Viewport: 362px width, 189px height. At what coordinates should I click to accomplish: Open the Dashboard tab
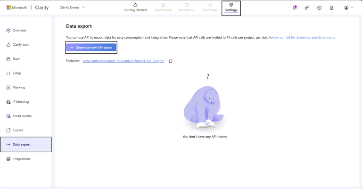coord(163,8)
